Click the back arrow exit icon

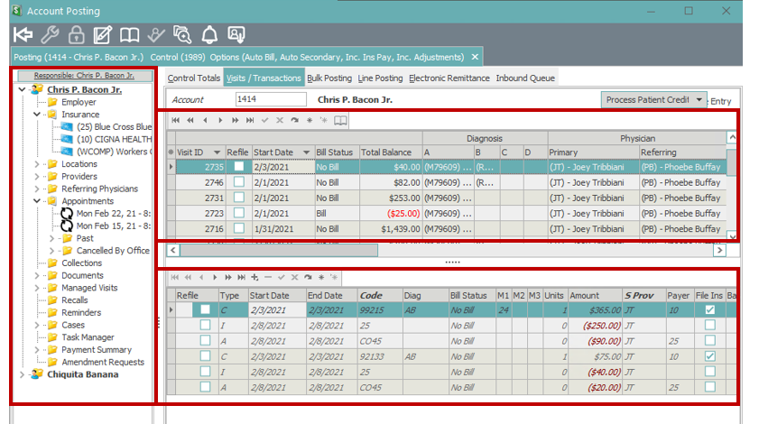(x=23, y=35)
